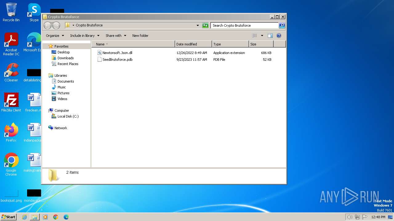Open Include in library dropdown
Viewport: 394px width, 221px height.
(x=85, y=36)
